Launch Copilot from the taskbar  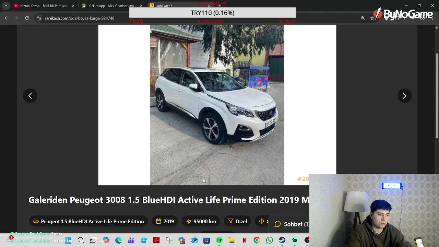[x=106, y=240]
